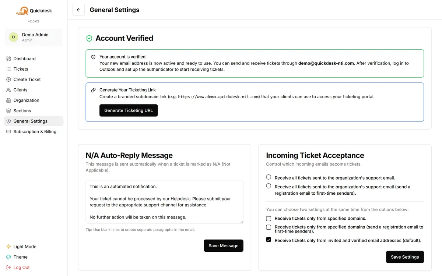Click the Account Verified heading
This screenshot has width=442, height=276.
(x=124, y=38)
